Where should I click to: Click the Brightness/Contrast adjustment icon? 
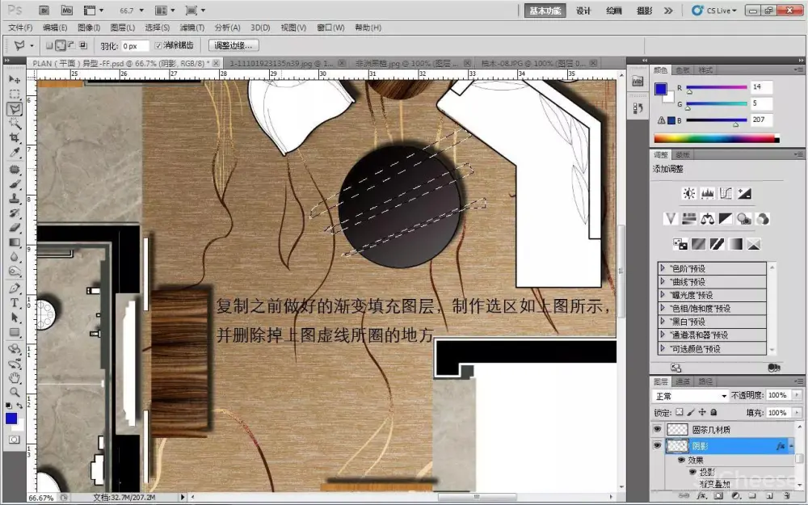pyautogui.click(x=688, y=194)
